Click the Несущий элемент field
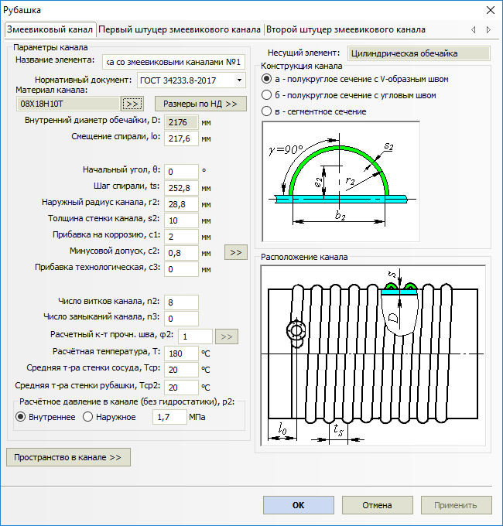The width and height of the screenshot is (503, 526). click(419, 53)
